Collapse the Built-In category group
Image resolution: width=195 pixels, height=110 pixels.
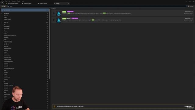[2, 22]
